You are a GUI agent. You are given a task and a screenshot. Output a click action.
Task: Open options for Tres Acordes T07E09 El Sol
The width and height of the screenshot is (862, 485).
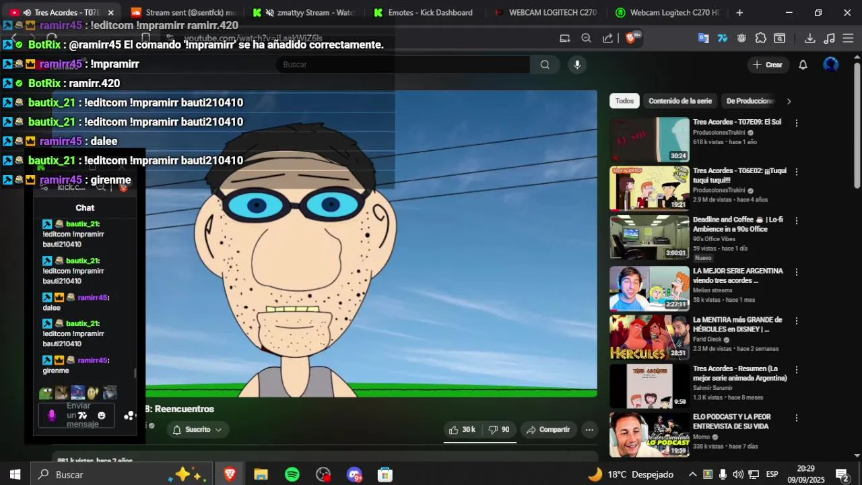797,123
